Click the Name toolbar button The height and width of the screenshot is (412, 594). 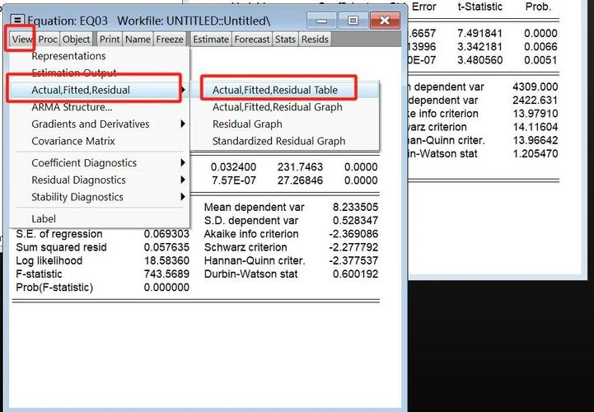(x=138, y=39)
